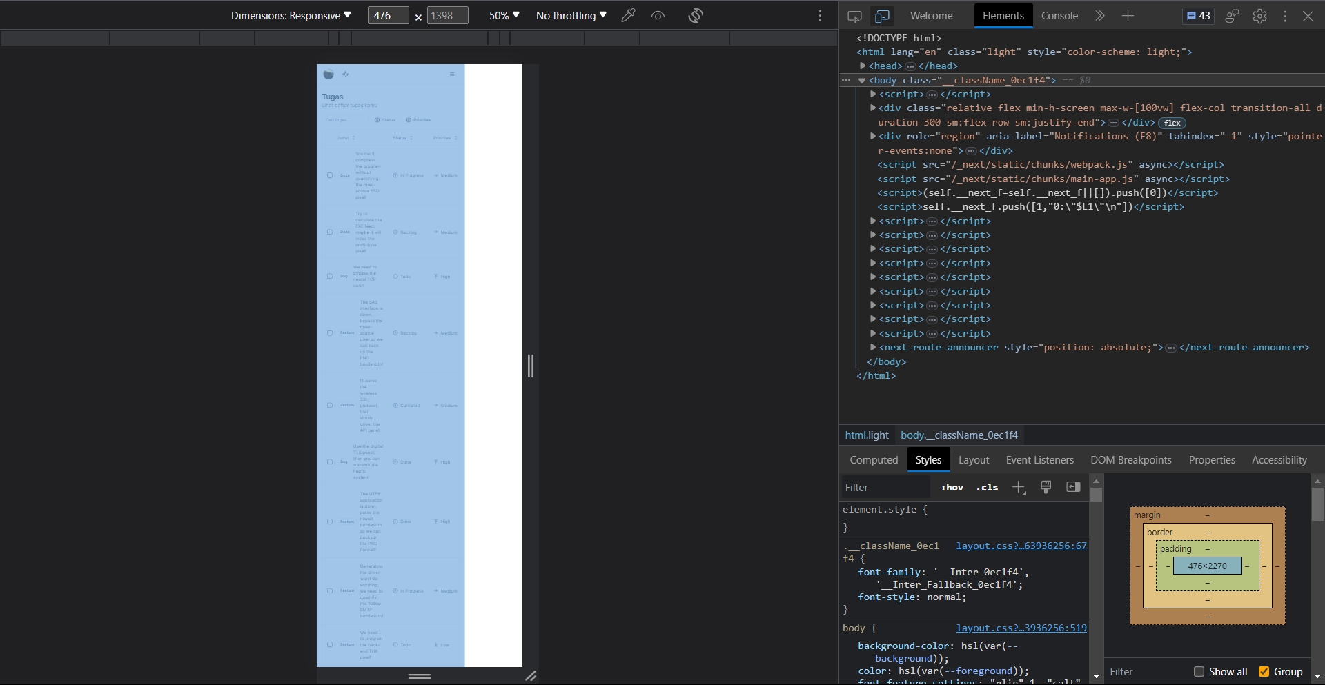Expand the head element in DOM tree

tap(863, 66)
